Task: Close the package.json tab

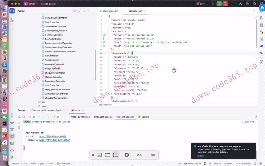Action: (145, 11)
